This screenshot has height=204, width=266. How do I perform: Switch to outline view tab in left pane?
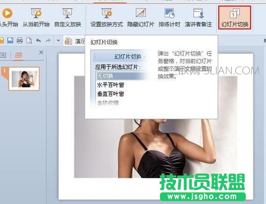pyautogui.click(x=3, y=55)
